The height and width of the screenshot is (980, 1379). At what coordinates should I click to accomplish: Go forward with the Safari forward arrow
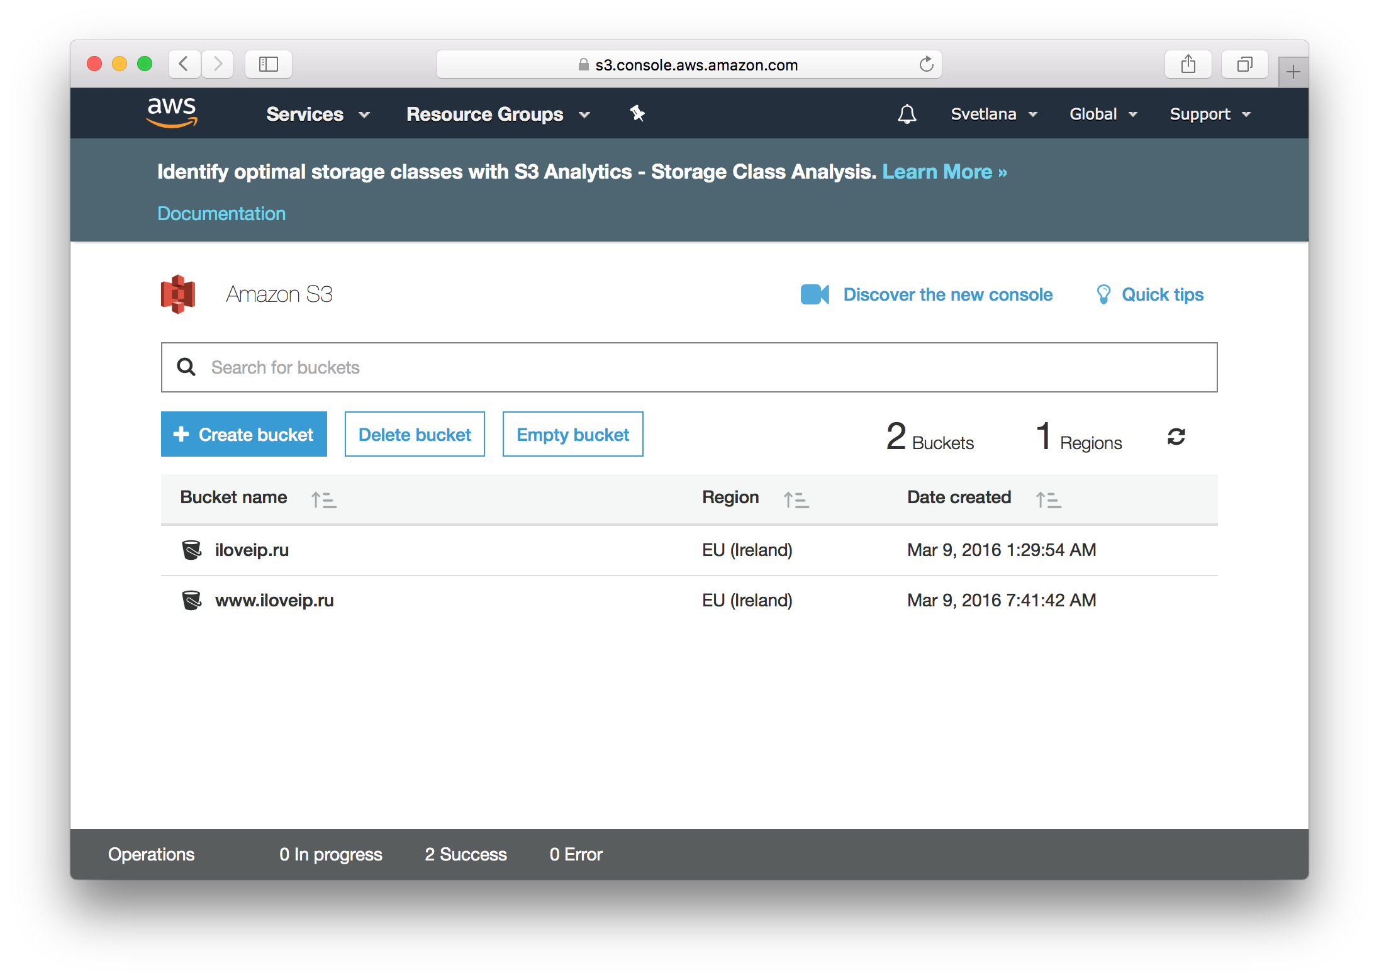pyautogui.click(x=218, y=64)
